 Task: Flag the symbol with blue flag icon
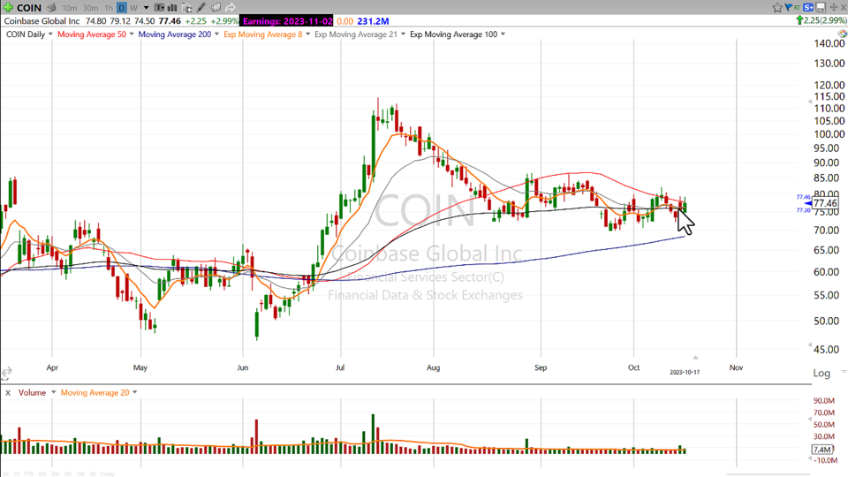click(x=788, y=7)
